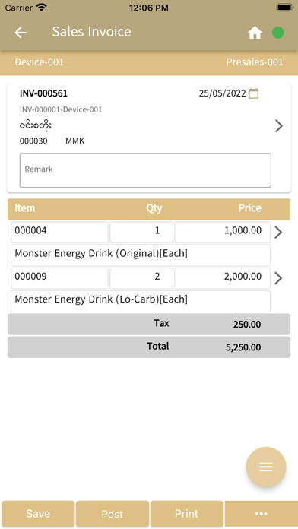Image resolution: width=298 pixels, height=529 pixels.
Task: Select item code 000004 field
Action: 59,232
